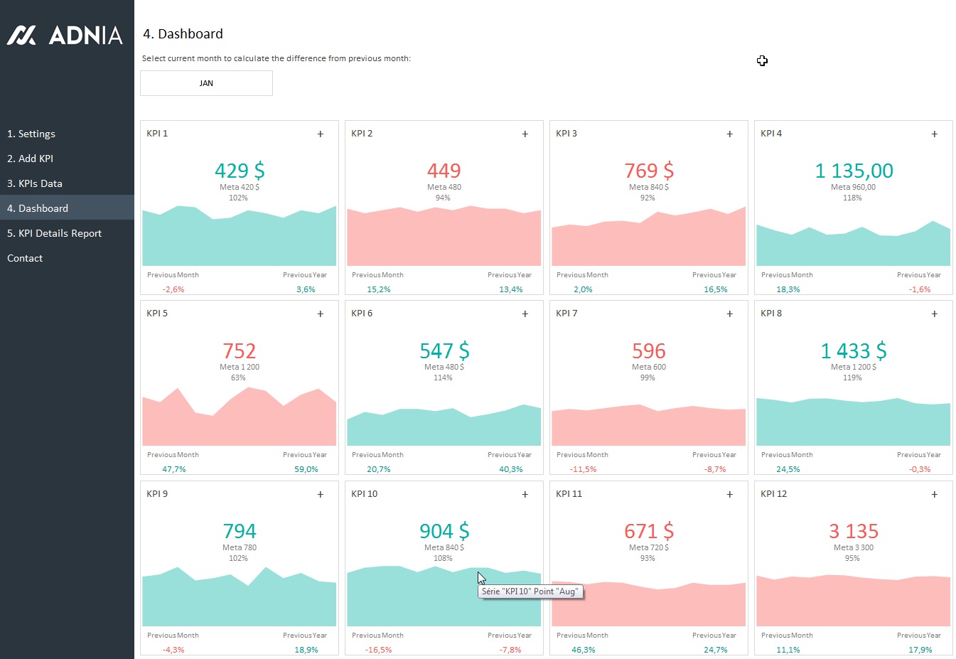The height and width of the screenshot is (659, 956).
Task: Click the Contact link in sidebar
Action: (25, 258)
